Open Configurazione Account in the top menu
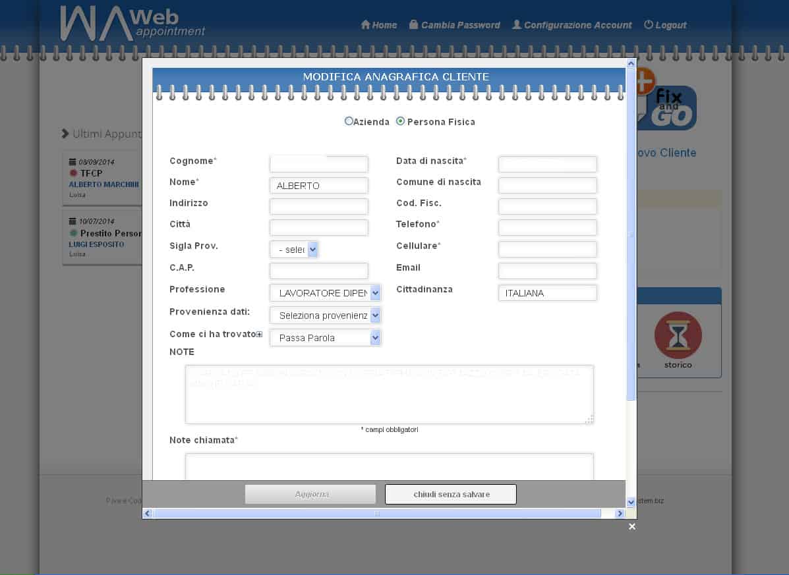Viewport: 789px width, 575px height. coord(571,25)
